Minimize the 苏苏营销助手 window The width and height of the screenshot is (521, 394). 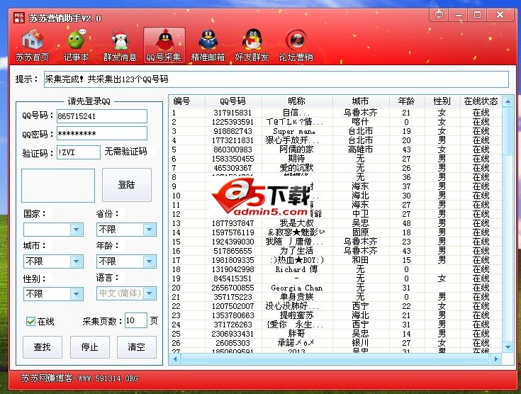459,15
